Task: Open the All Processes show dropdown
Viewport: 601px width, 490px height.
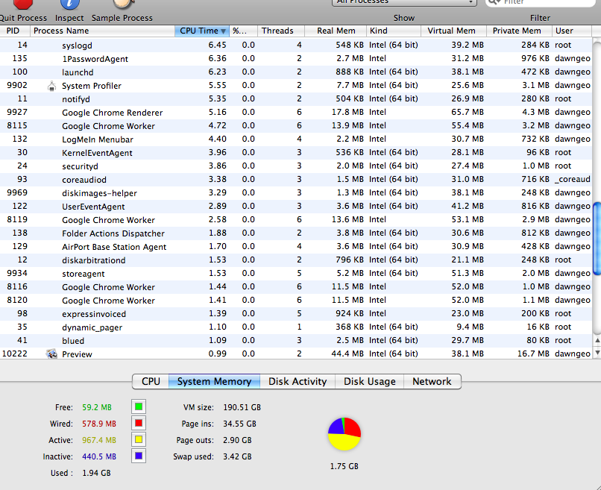Action: [x=404, y=2]
